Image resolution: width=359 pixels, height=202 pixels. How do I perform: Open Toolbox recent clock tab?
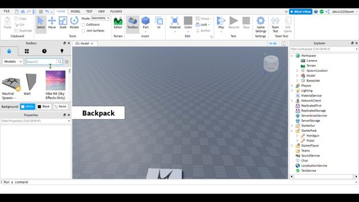coord(44,51)
